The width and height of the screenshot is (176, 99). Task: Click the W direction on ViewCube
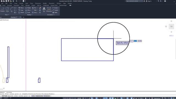pyautogui.click(x=166, y=26)
